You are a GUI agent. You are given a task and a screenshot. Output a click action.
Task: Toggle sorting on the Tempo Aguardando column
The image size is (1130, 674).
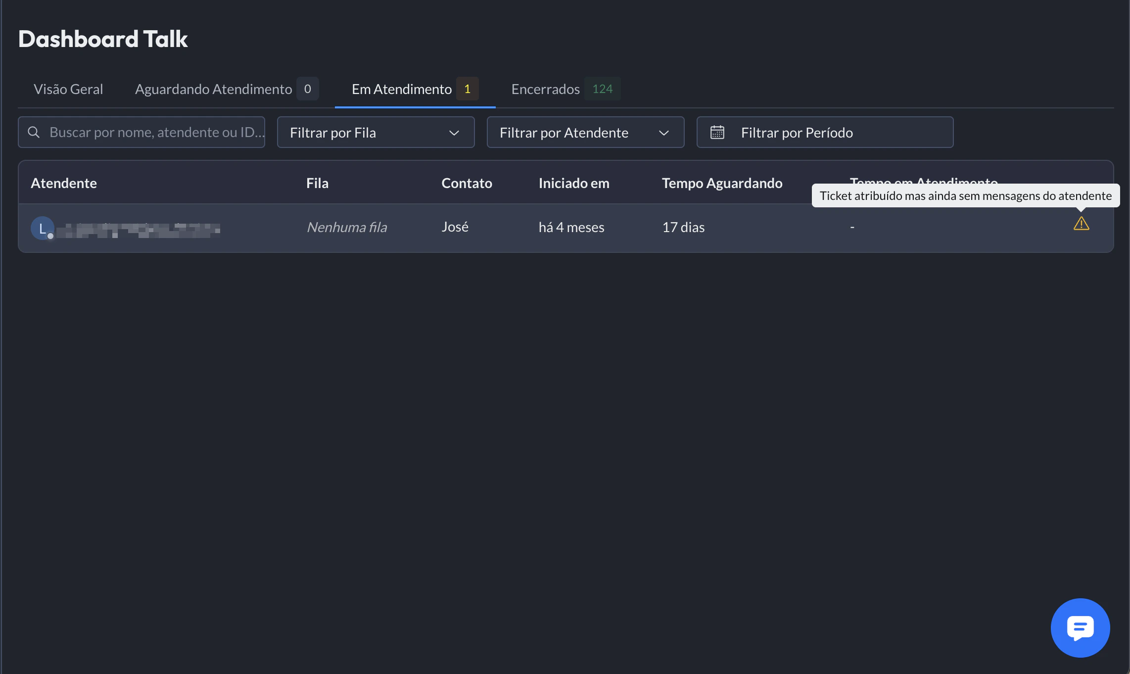[722, 183]
